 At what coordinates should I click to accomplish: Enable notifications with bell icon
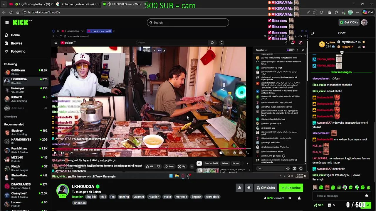click(x=239, y=188)
